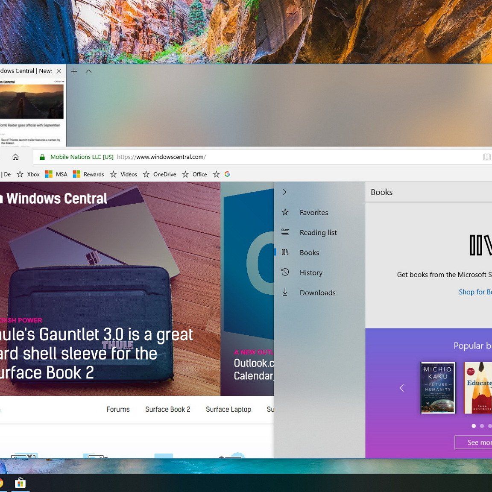Click the Books shelf icon in Hub
The width and height of the screenshot is (492, 492).
point(285,252)
